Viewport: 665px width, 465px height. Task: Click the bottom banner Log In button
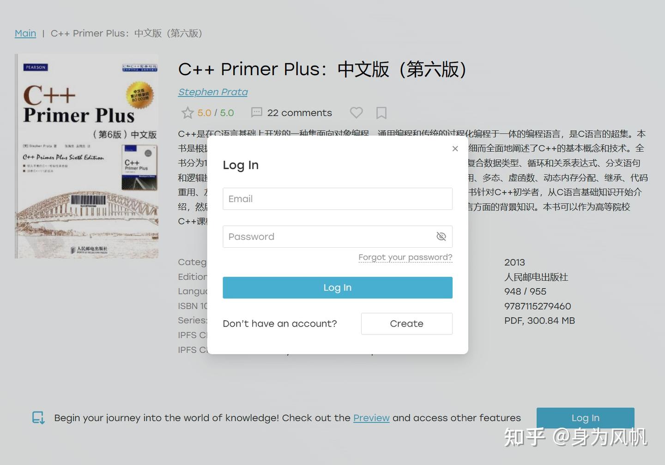pyautogui.click(x=585, y=418)
